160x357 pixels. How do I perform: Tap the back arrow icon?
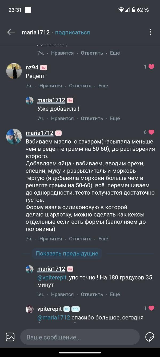[11, 32]
